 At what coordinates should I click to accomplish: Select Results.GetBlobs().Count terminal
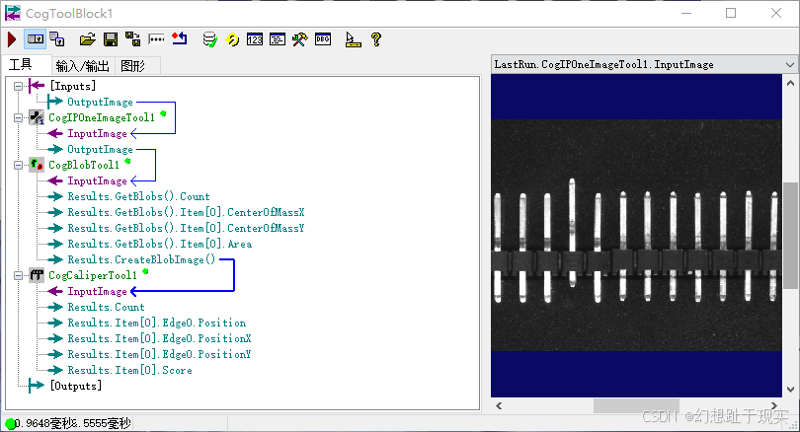(x=138, y=196)
